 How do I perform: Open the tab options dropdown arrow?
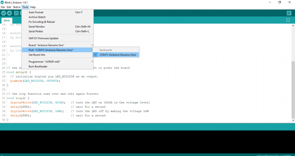coord(288,20)
